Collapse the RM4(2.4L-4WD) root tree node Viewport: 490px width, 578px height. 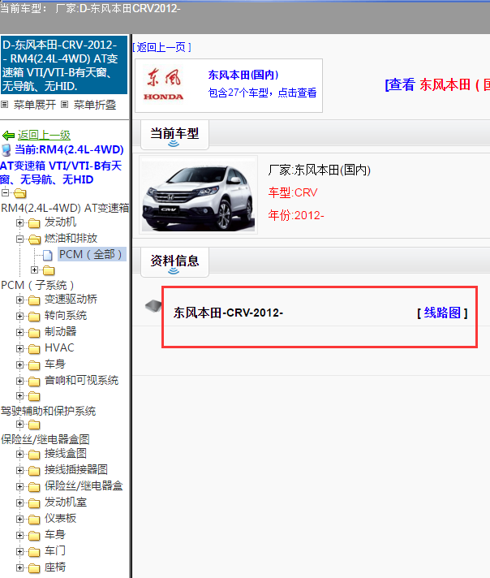tap(5, 192)
